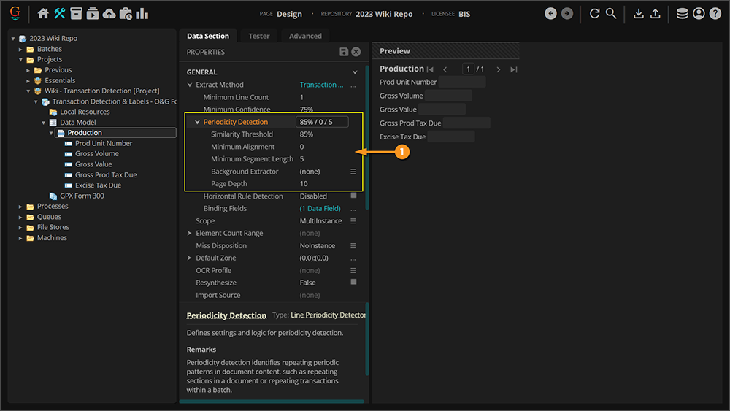Image resolution: width=730 pixels, height=411 pixels.
Task: Expand the Element Count Range property
Action: coord(190,234)
